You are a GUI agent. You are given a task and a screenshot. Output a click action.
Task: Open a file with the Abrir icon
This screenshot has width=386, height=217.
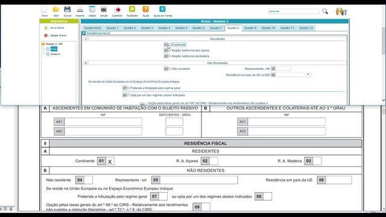coord(56,10)
